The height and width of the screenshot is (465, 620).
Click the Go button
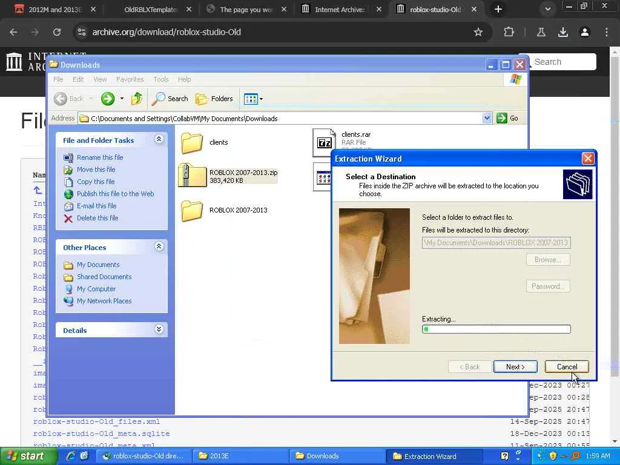507,118
